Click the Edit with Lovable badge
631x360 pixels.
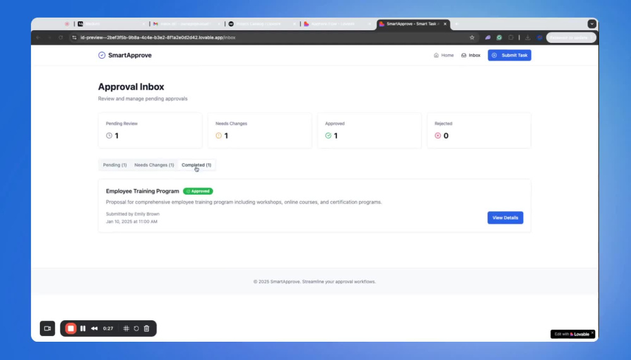click(572, 334)
